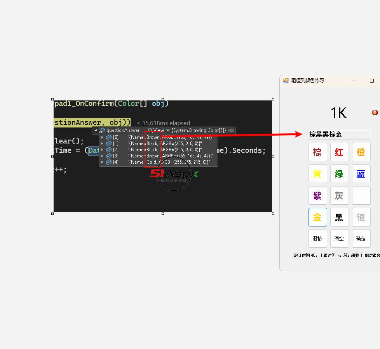The image size is (380, 349).
Task: Expand the [4] Gold array element
Action: click(x=102, y=162)
